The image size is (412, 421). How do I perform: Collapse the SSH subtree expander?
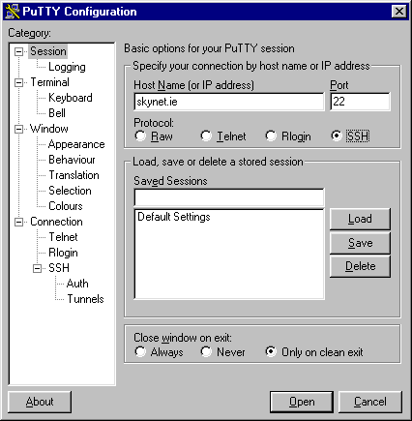[38, 268]
